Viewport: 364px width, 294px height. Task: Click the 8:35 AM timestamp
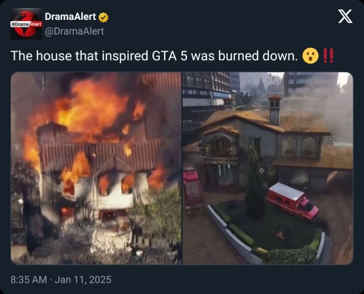(x=29, y=280)
